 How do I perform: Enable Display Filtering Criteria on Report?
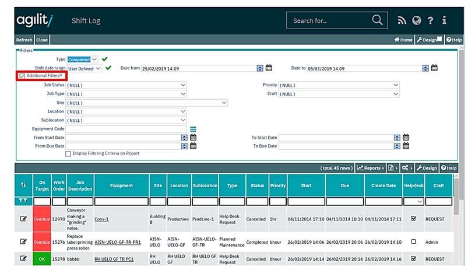click(68, 154)
